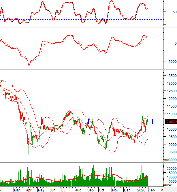177x192 pixels.
Task: Select the Sep label on time axis
Action: click(x=90, y=190)
